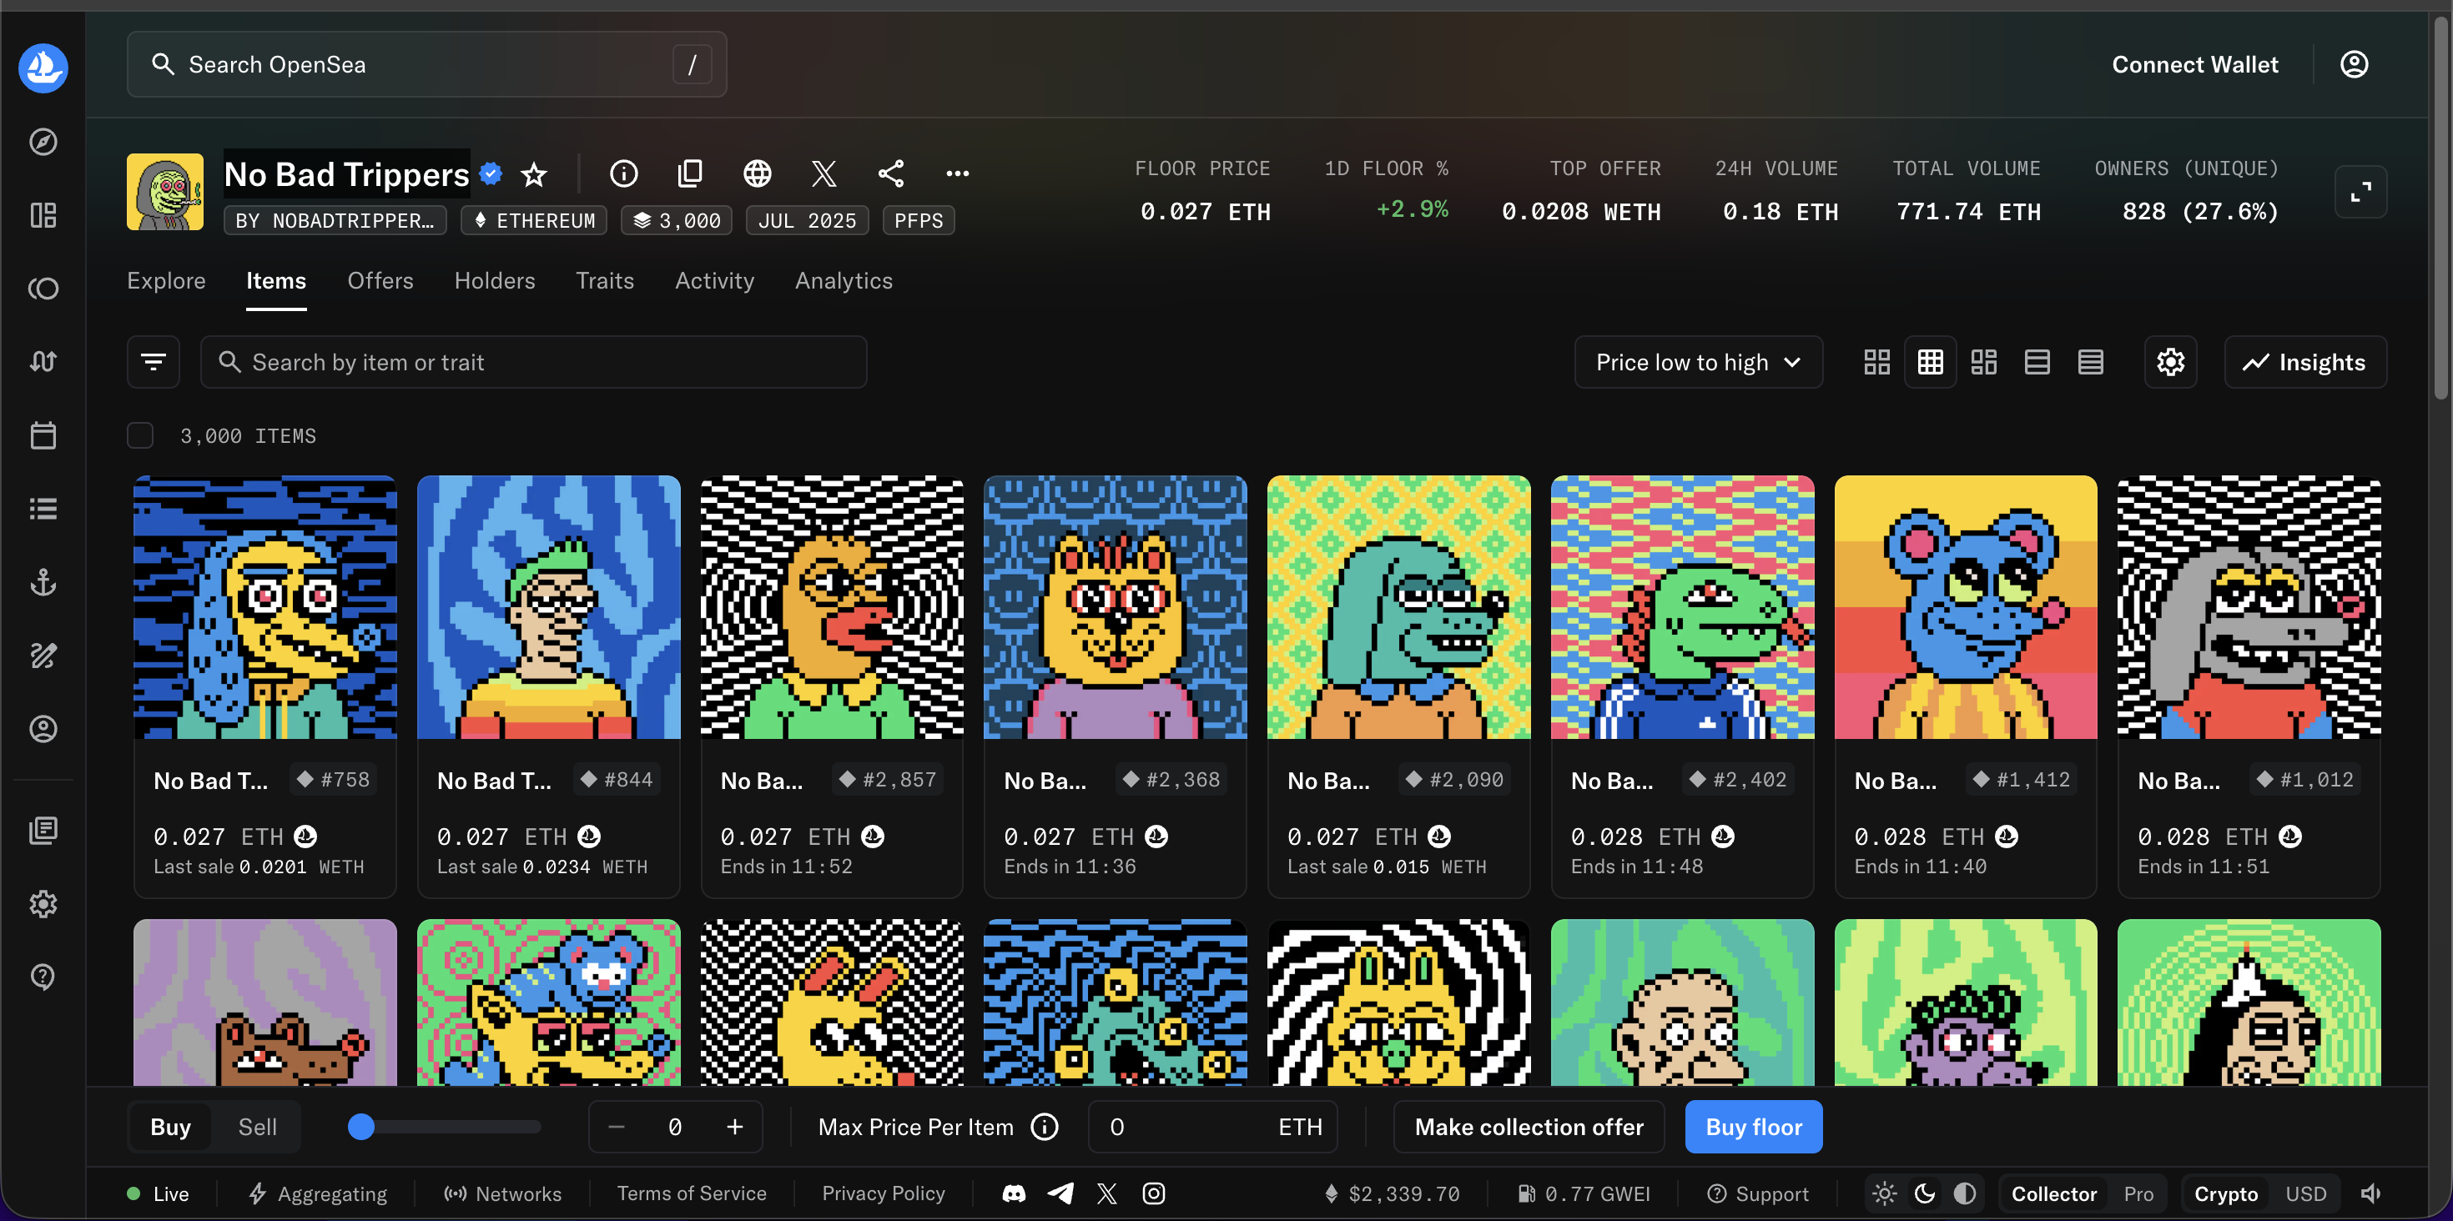
Task: Open the anchor icon in sidebar
Action: (x=43, y=582)
